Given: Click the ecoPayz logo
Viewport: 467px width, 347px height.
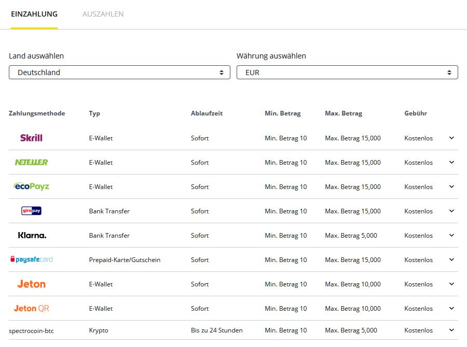Looking at the screenshot, I should coord(31,186).
